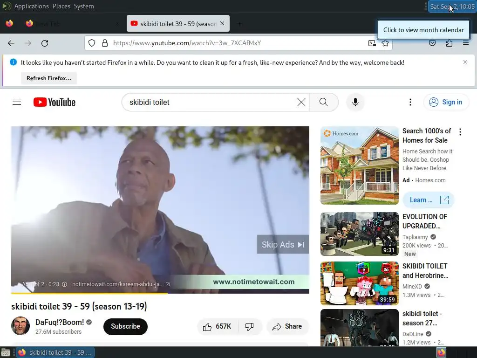Close the skibidi toilet browser tab
The height and width of the screenshot is (358, 477).
tap(222, 23)
